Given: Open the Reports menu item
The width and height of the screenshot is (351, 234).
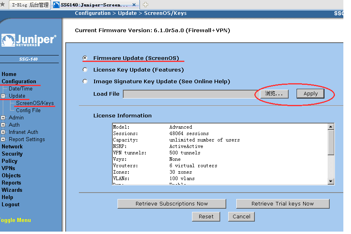Looking at the screenshot, I should 11,183.
